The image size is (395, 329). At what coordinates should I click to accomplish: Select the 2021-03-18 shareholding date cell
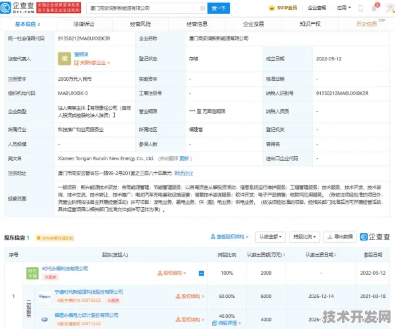coord(373,297)
